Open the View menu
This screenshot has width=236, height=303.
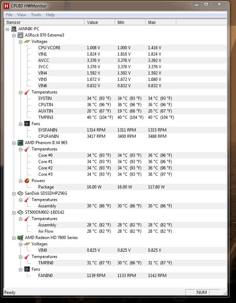21,15
